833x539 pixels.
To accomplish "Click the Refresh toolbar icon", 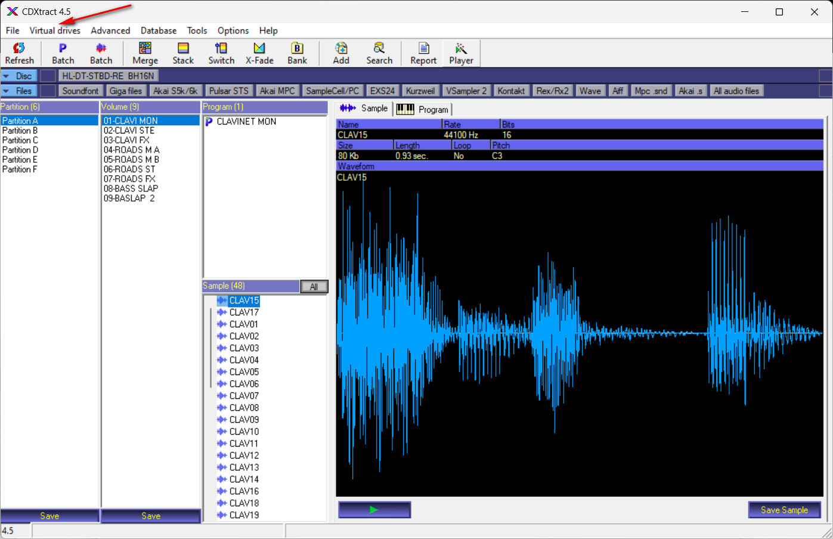I will 19,48.
